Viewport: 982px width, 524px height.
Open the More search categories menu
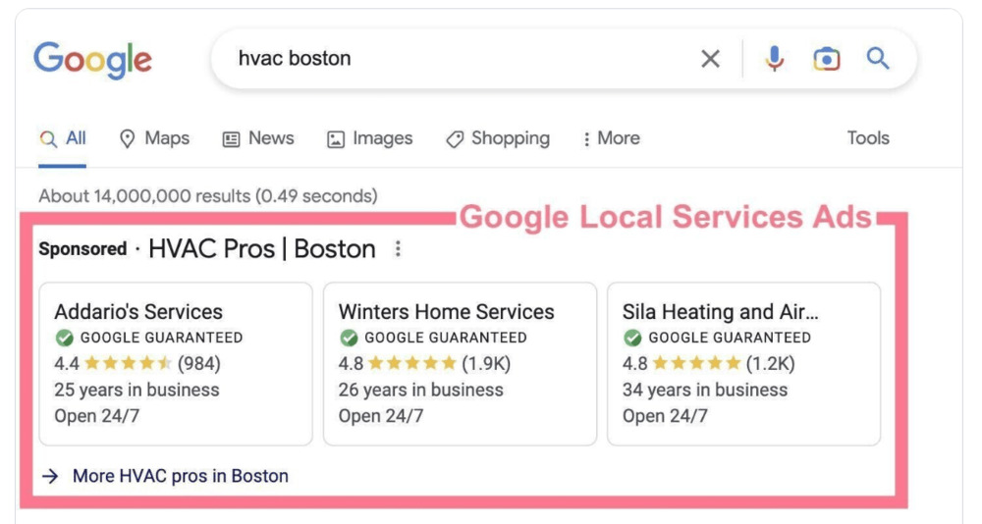click(x=611, y=138)
